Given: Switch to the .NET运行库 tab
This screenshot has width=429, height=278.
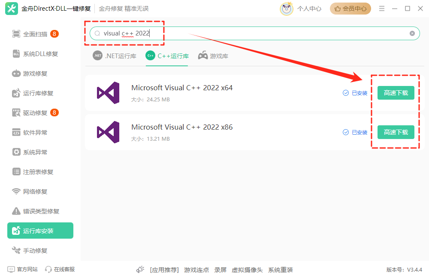Looking at the screenshot, I should [115, 56].
